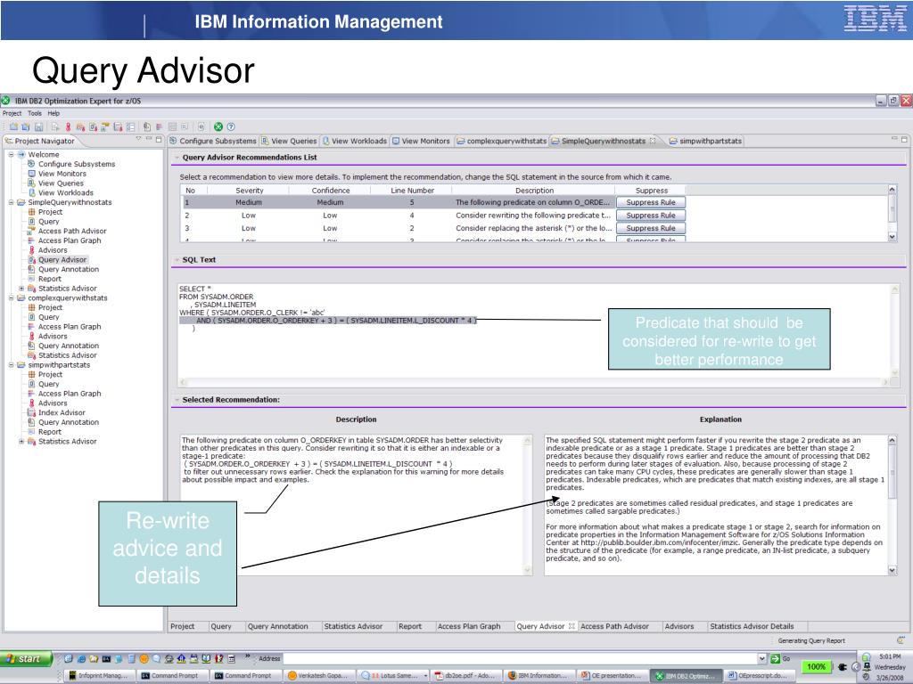Image resolution: width=913 pixels, height=684 pixels.
Task: Click Access Path Advisor icon in tree
Action: click(x=31, y=231)
